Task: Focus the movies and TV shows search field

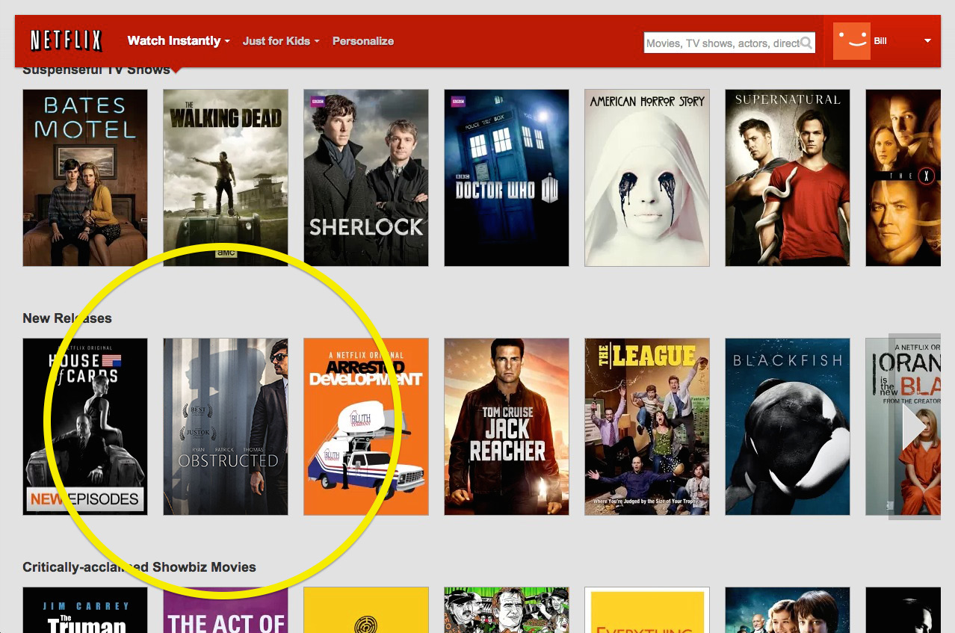Action: [729, 43]
